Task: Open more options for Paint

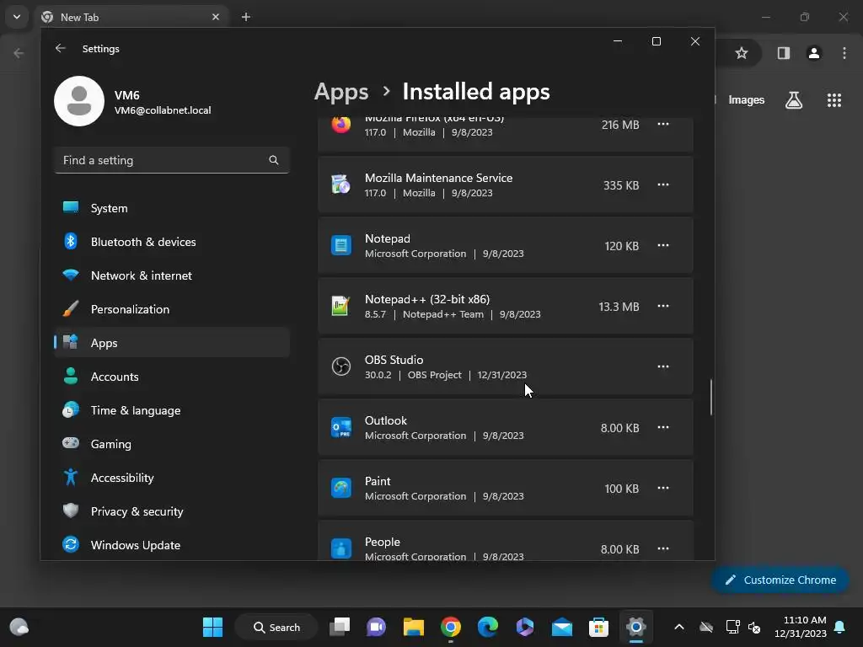Action: 663,488
